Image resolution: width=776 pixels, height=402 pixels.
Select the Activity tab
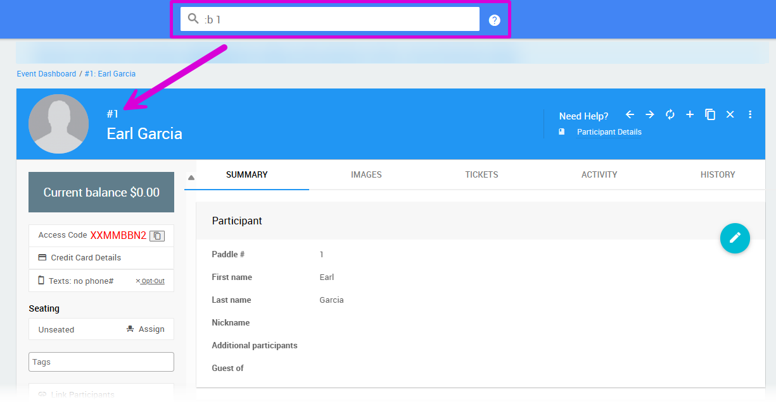pos(599,175)
